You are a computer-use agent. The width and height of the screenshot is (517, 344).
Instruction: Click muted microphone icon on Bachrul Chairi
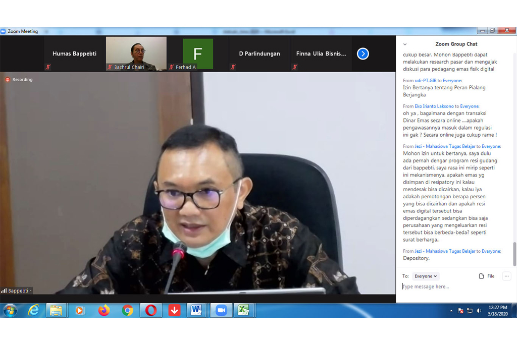110,67
